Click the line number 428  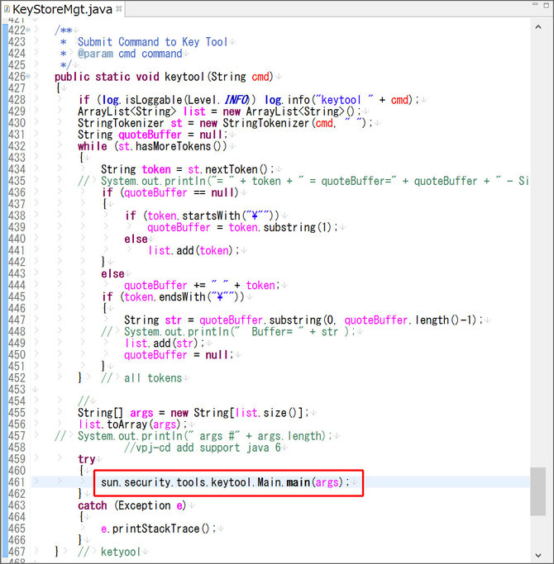(17, 100)
